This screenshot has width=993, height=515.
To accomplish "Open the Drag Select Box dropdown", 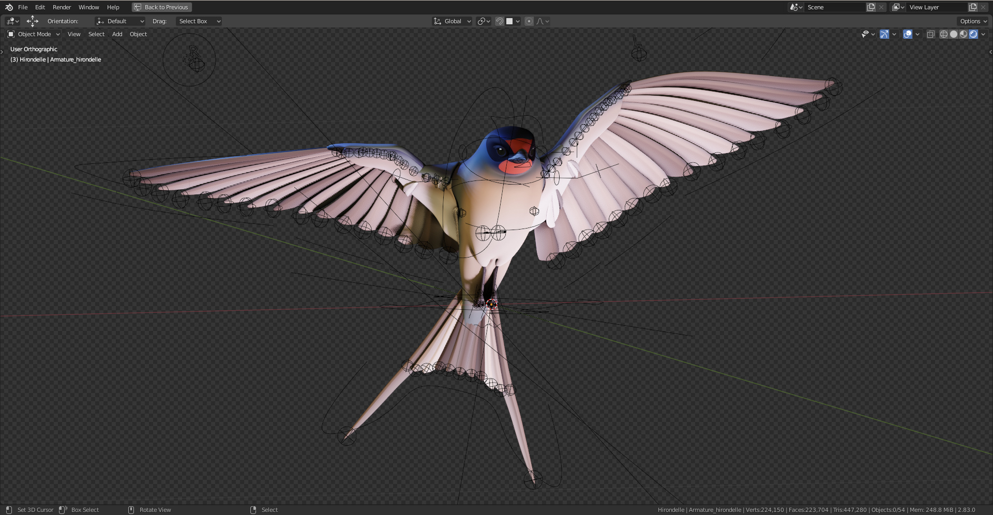I will (x=199, y=21).
